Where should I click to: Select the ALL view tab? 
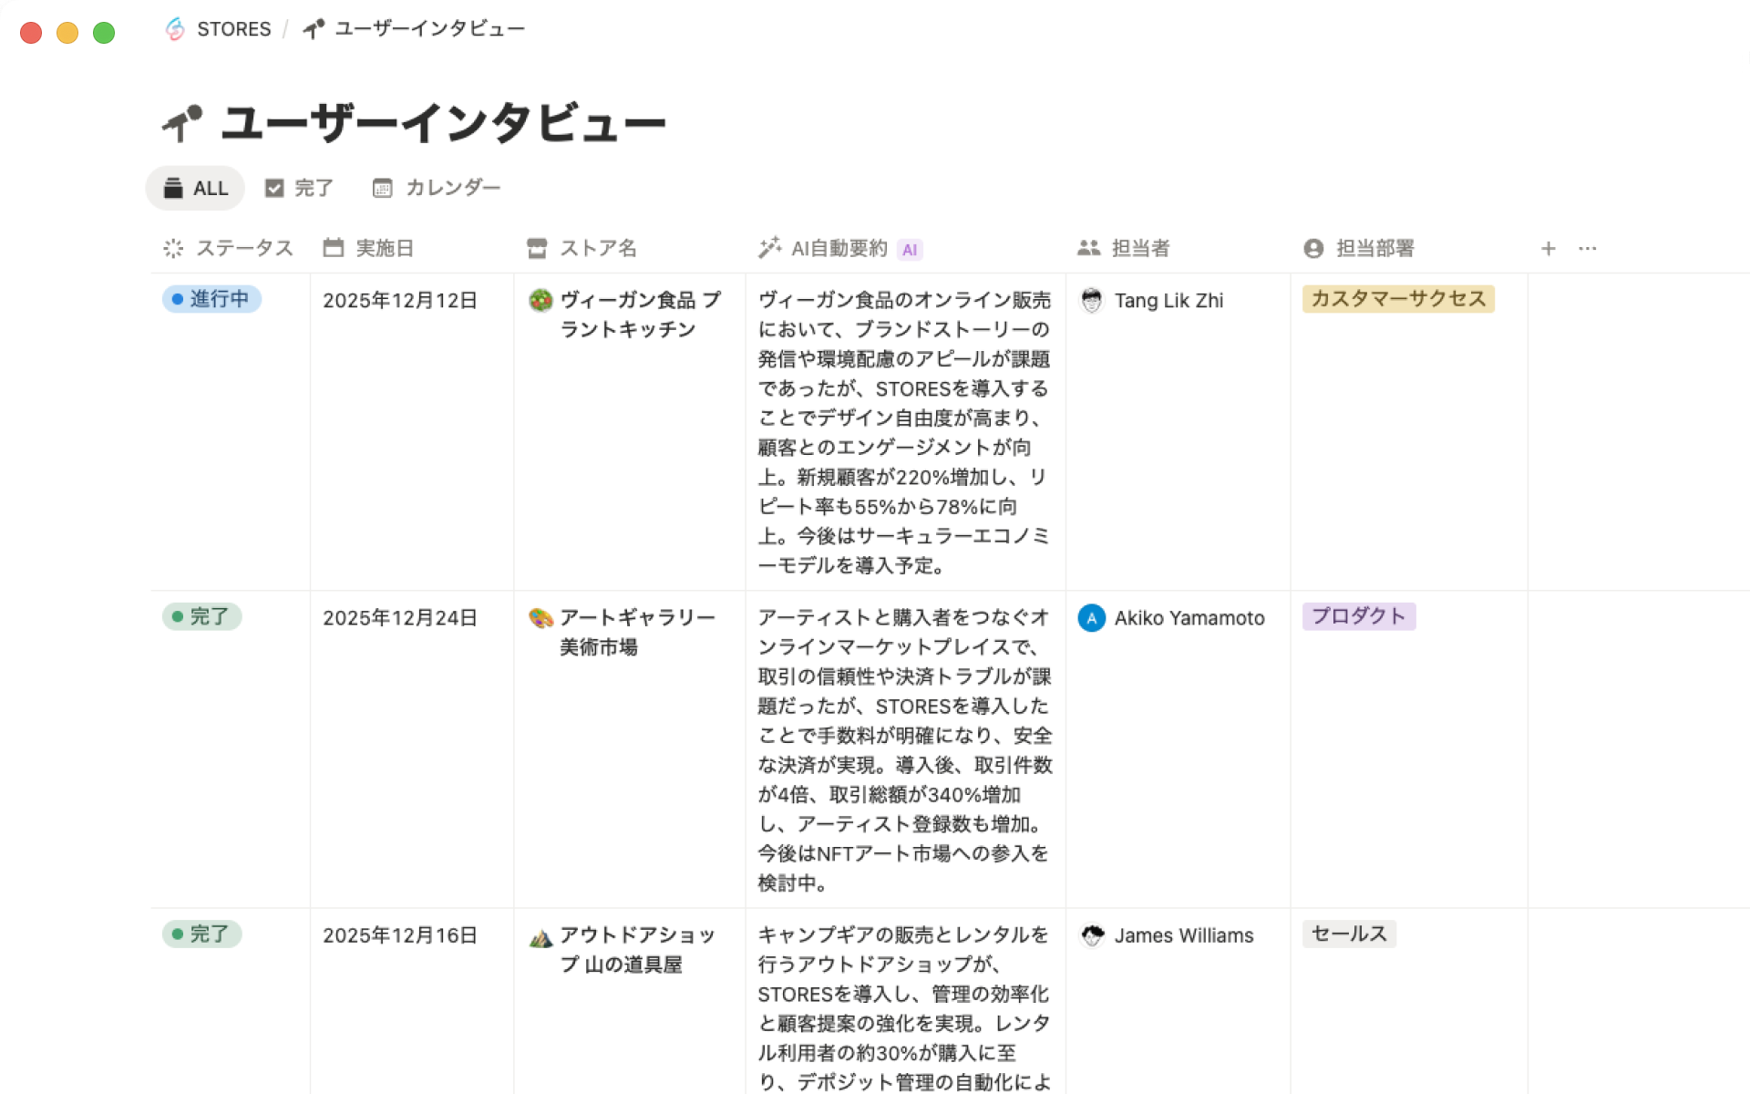tap(194, 188)
